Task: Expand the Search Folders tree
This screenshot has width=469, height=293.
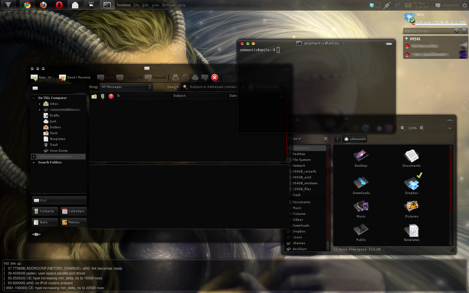Action: (34, 162)
